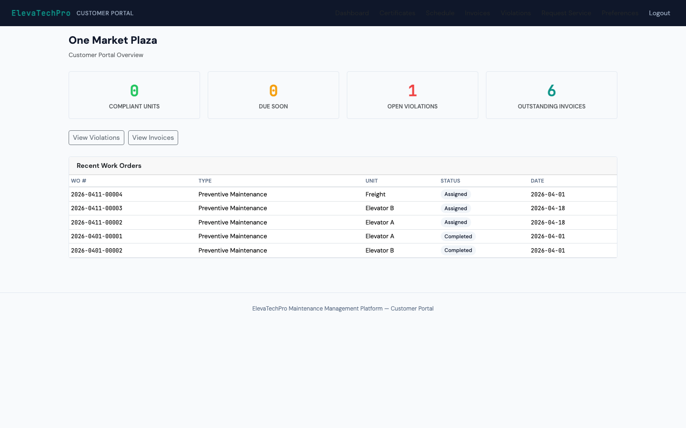Log out via the Logout link
Image resolution: width=686 pixels, height=428 pixels.
click(x=659, y=13)
